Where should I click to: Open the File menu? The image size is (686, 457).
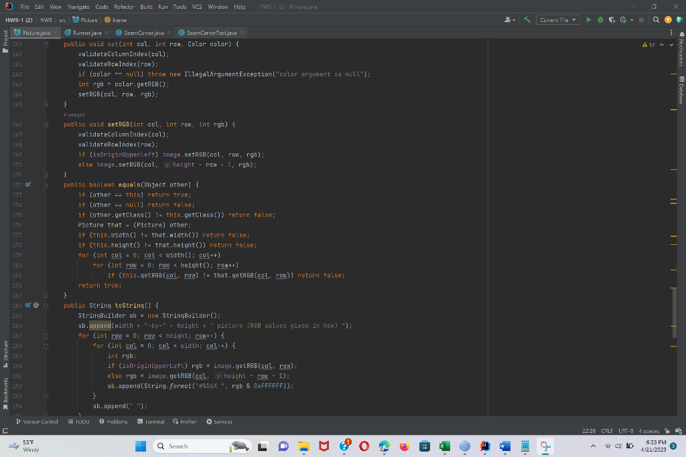tap(25, 7)
